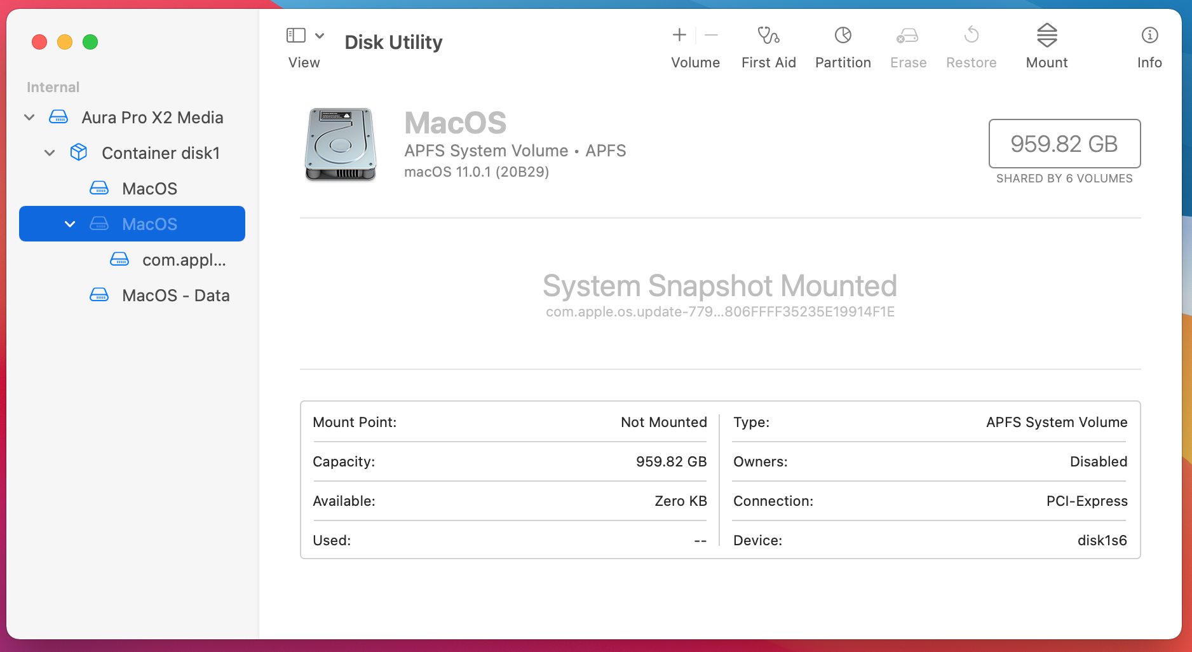Click the disk1s6 device value

(1102, 541)
